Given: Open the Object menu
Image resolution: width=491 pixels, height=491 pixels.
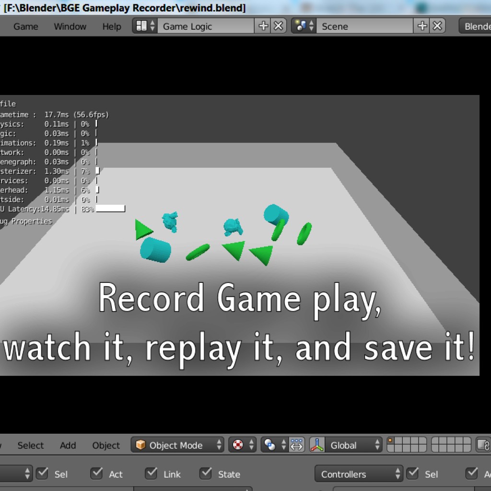Looking at the screenshot, I should (105, 445).
